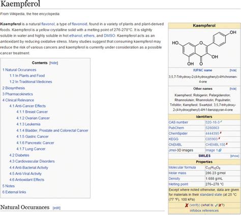Go to 4.4 Anti-Bacterial Activity
The width and height of the screenshot is (241, 215).
29,168
